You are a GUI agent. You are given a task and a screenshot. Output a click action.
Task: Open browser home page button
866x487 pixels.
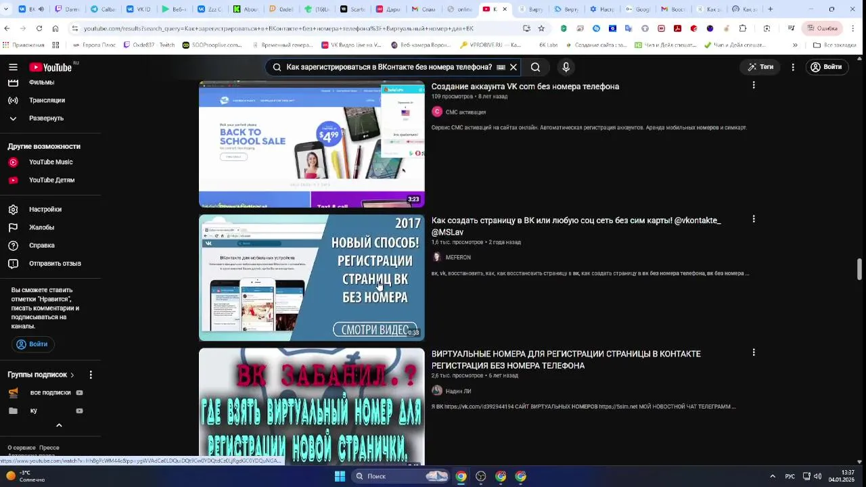[x=55, y=28]
